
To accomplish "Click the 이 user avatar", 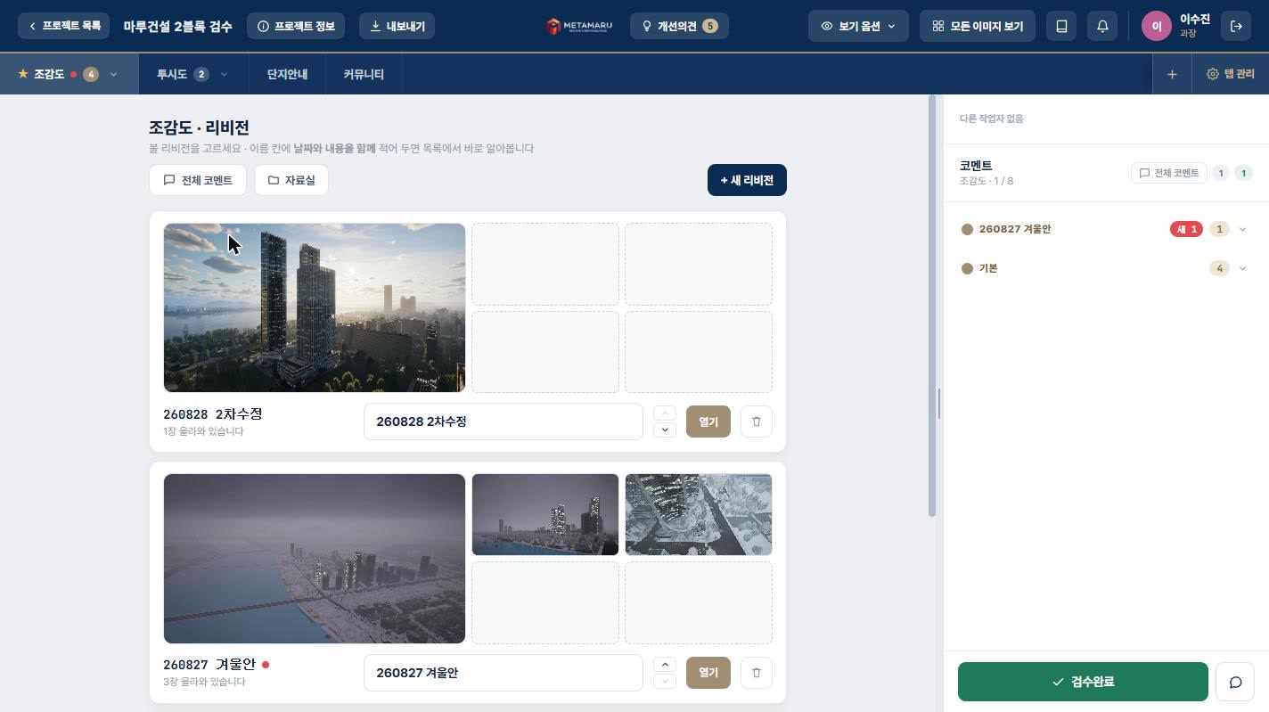I will click(1156, 26).
